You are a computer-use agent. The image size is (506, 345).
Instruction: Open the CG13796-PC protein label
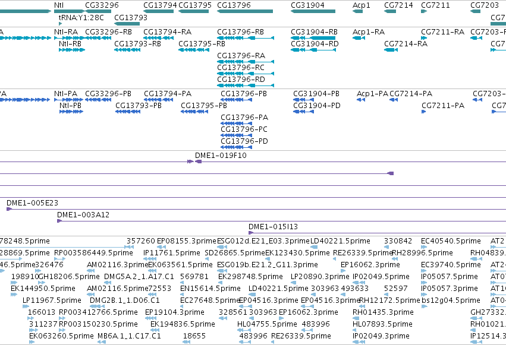244,129
